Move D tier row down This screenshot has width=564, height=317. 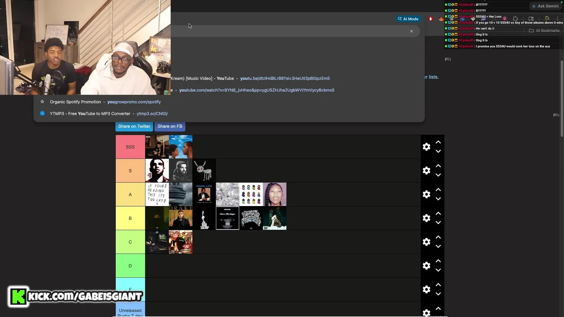pyautogui.click(x=438, y=270)
